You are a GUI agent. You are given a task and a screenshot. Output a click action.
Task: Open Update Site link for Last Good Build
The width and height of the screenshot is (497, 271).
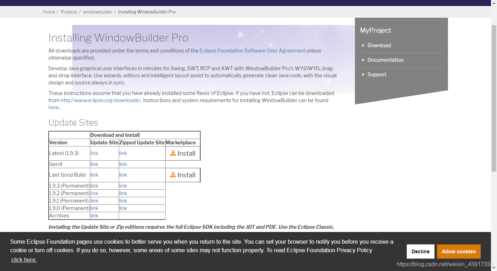(94, 175)
